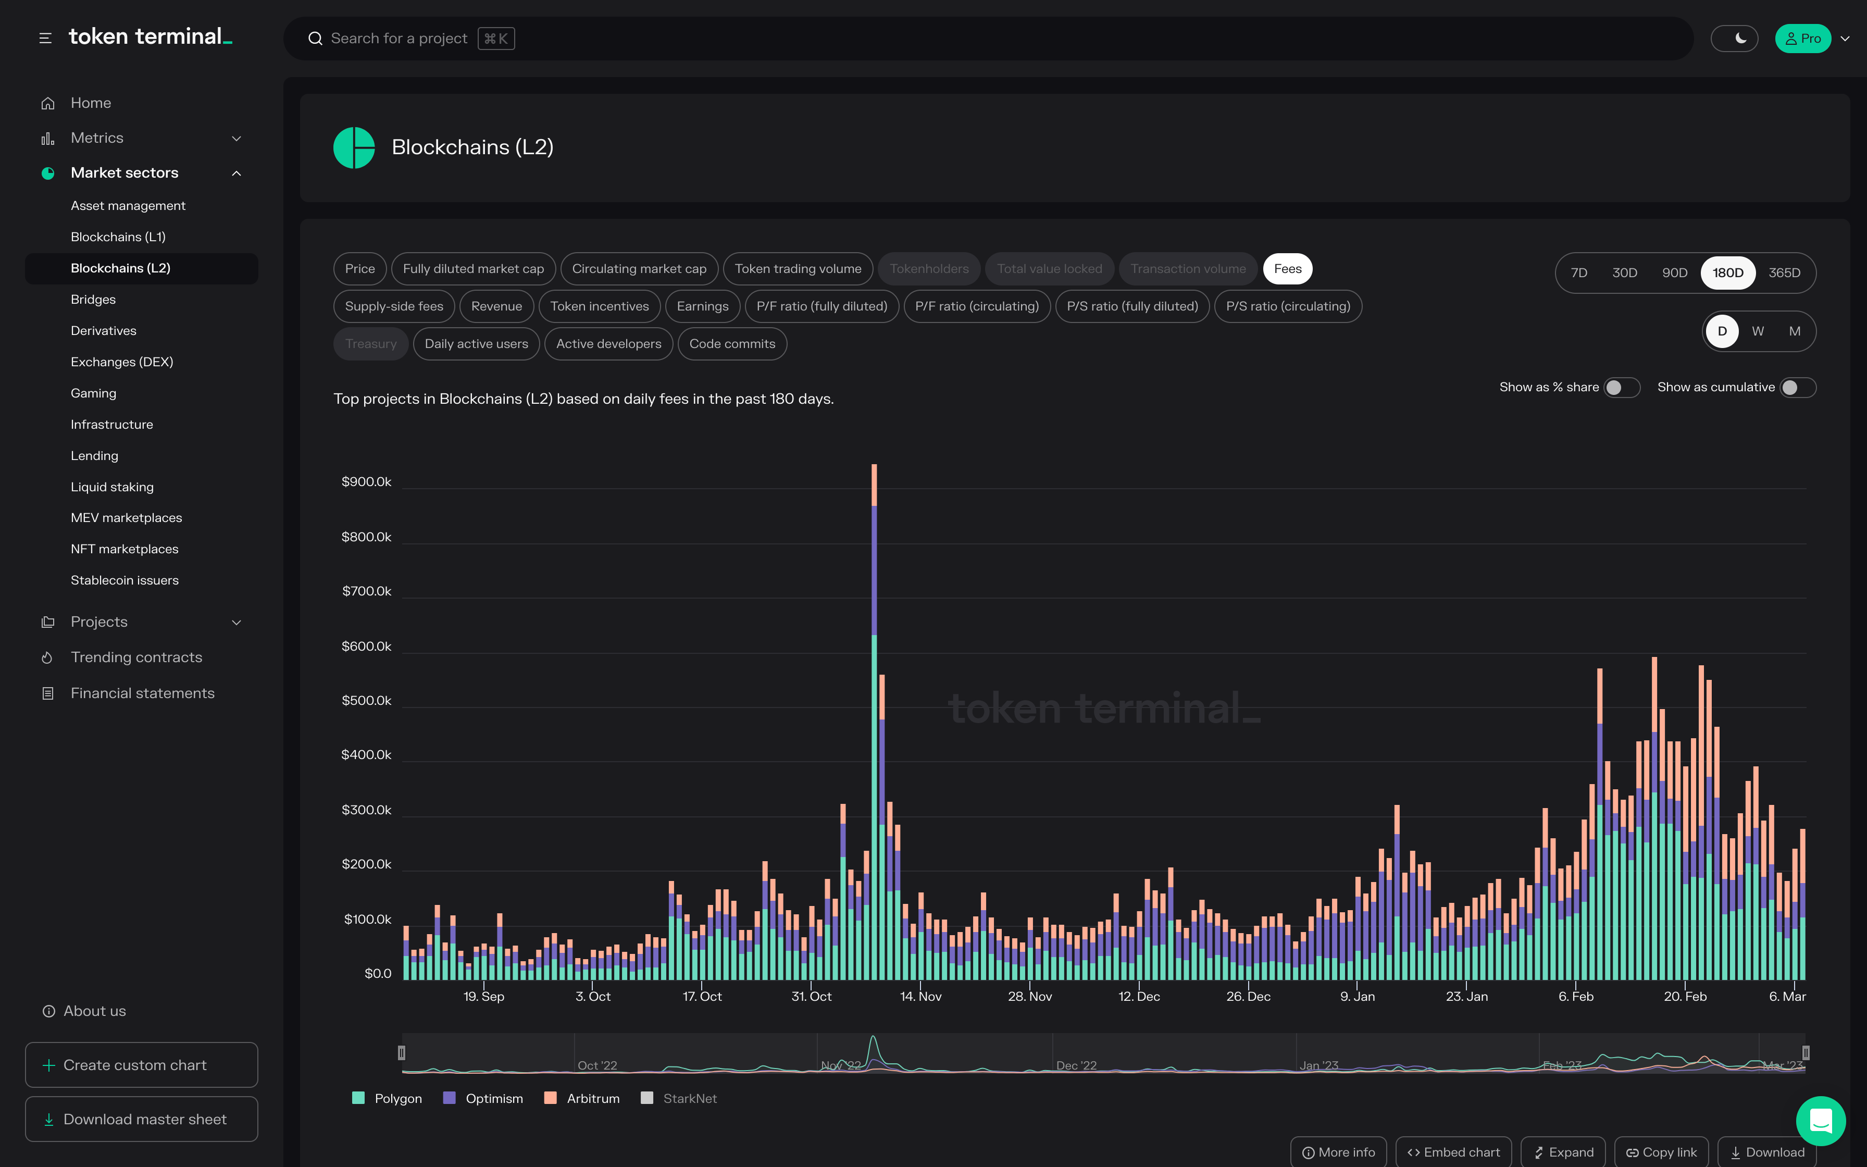The height and width of the screenshot is (1167, 1867).
Task: Select the Revenue metric tab
Action: [496, 306]
